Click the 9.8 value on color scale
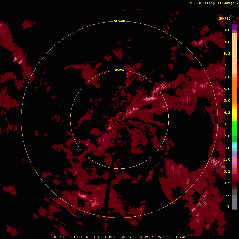 [x=227, y=30]
